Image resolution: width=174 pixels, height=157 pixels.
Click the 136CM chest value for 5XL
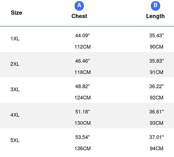pyautogui.click(x=82, y=148)
